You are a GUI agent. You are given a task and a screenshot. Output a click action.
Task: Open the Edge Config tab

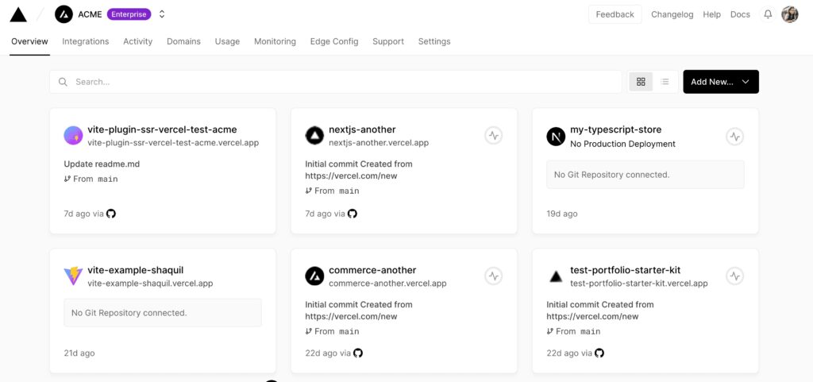point(334,41)
